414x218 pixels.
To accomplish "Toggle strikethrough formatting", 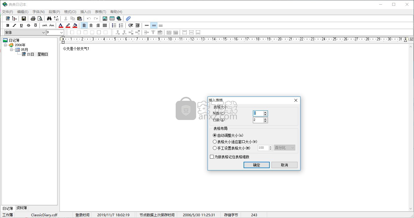I will point(28,26).
